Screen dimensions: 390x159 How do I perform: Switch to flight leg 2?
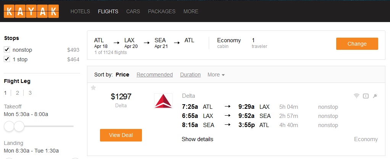[18, 93]
